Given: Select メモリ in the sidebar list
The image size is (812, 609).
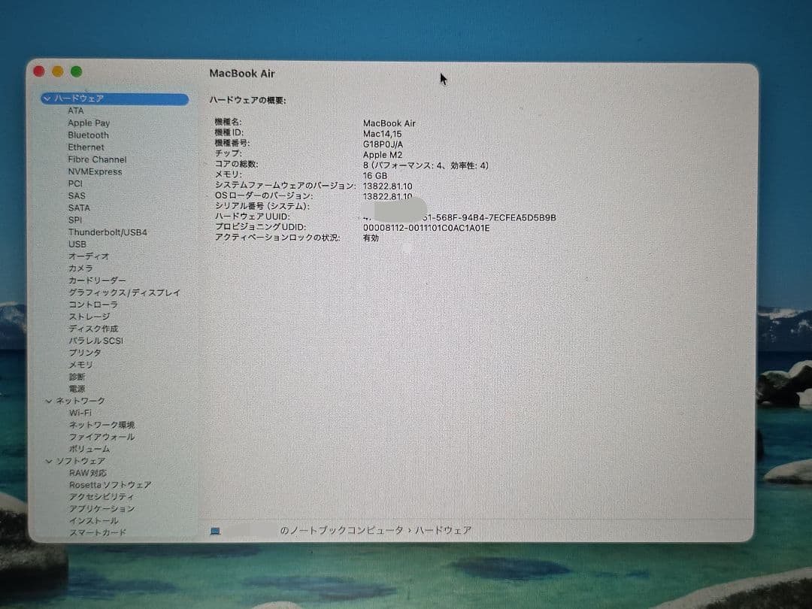Looking at the screenshot, I should (80, 365).
